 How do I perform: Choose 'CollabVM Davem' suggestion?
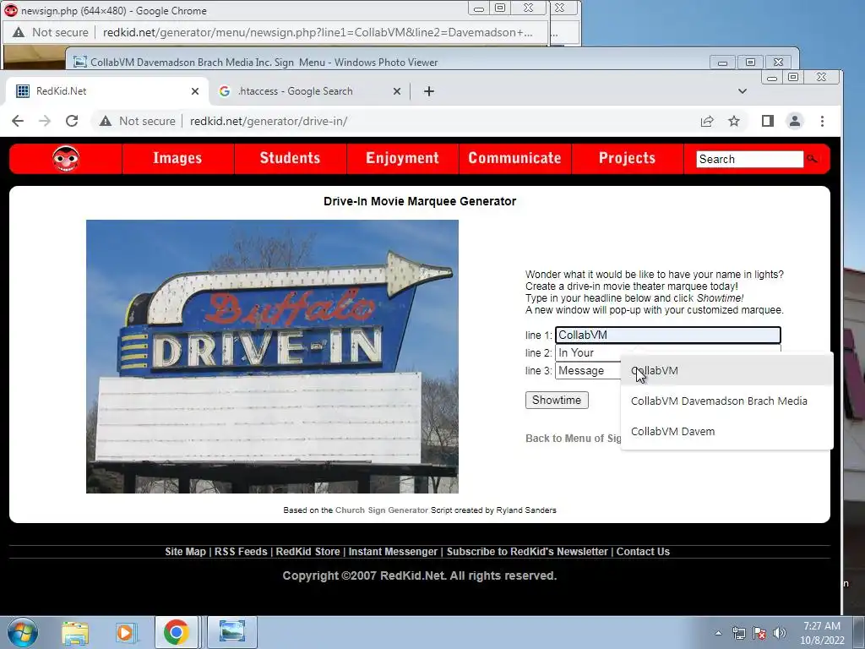coord(726,432)
